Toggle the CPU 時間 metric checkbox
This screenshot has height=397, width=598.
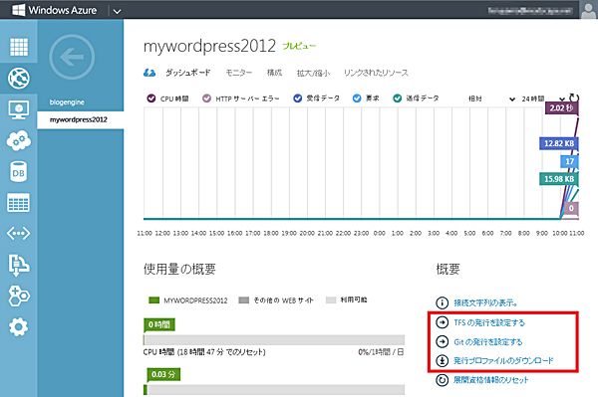click(x=151, y=99)
